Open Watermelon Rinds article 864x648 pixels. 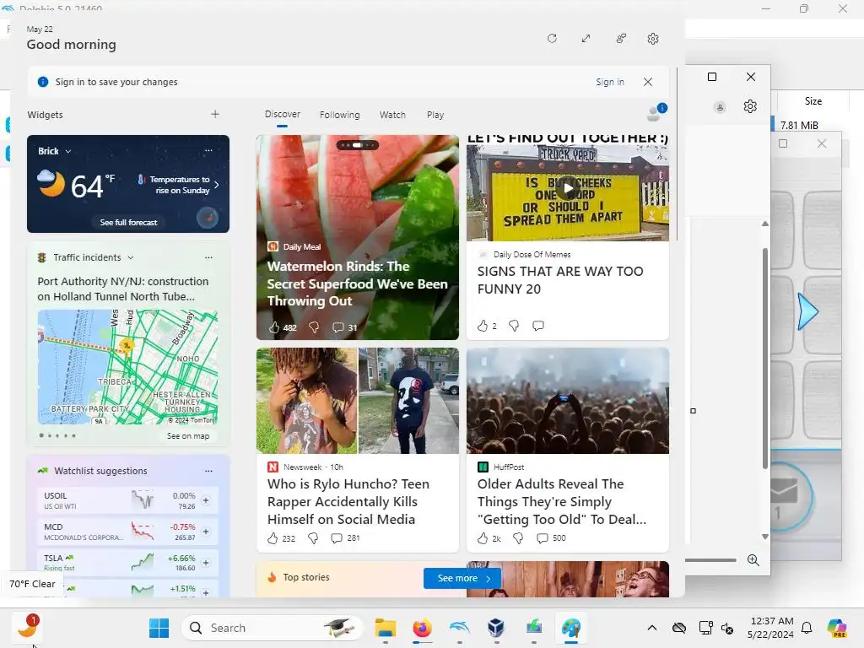357,283
